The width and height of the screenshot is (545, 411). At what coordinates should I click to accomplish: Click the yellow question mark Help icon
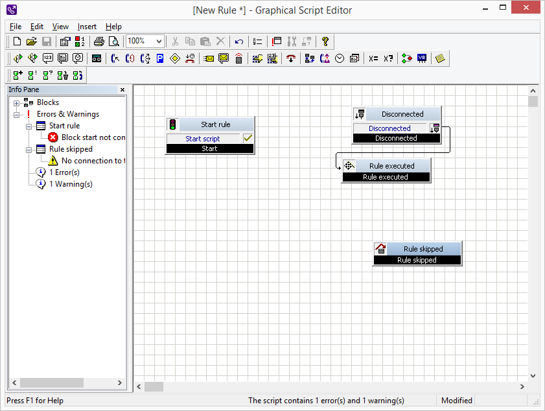pos(325,41)
